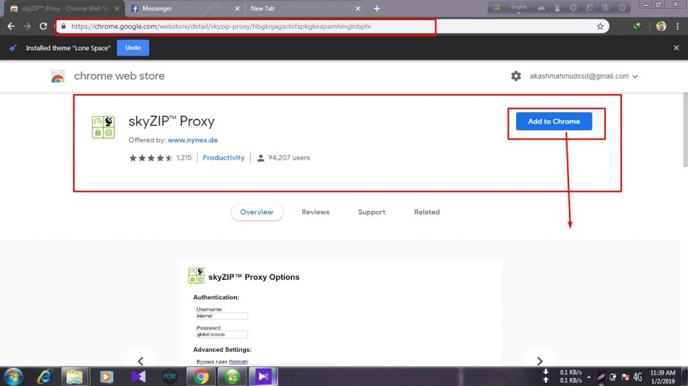Screen dimensions: 688x386
Task: Open the Overview tab
Action: tap(257, 212)
